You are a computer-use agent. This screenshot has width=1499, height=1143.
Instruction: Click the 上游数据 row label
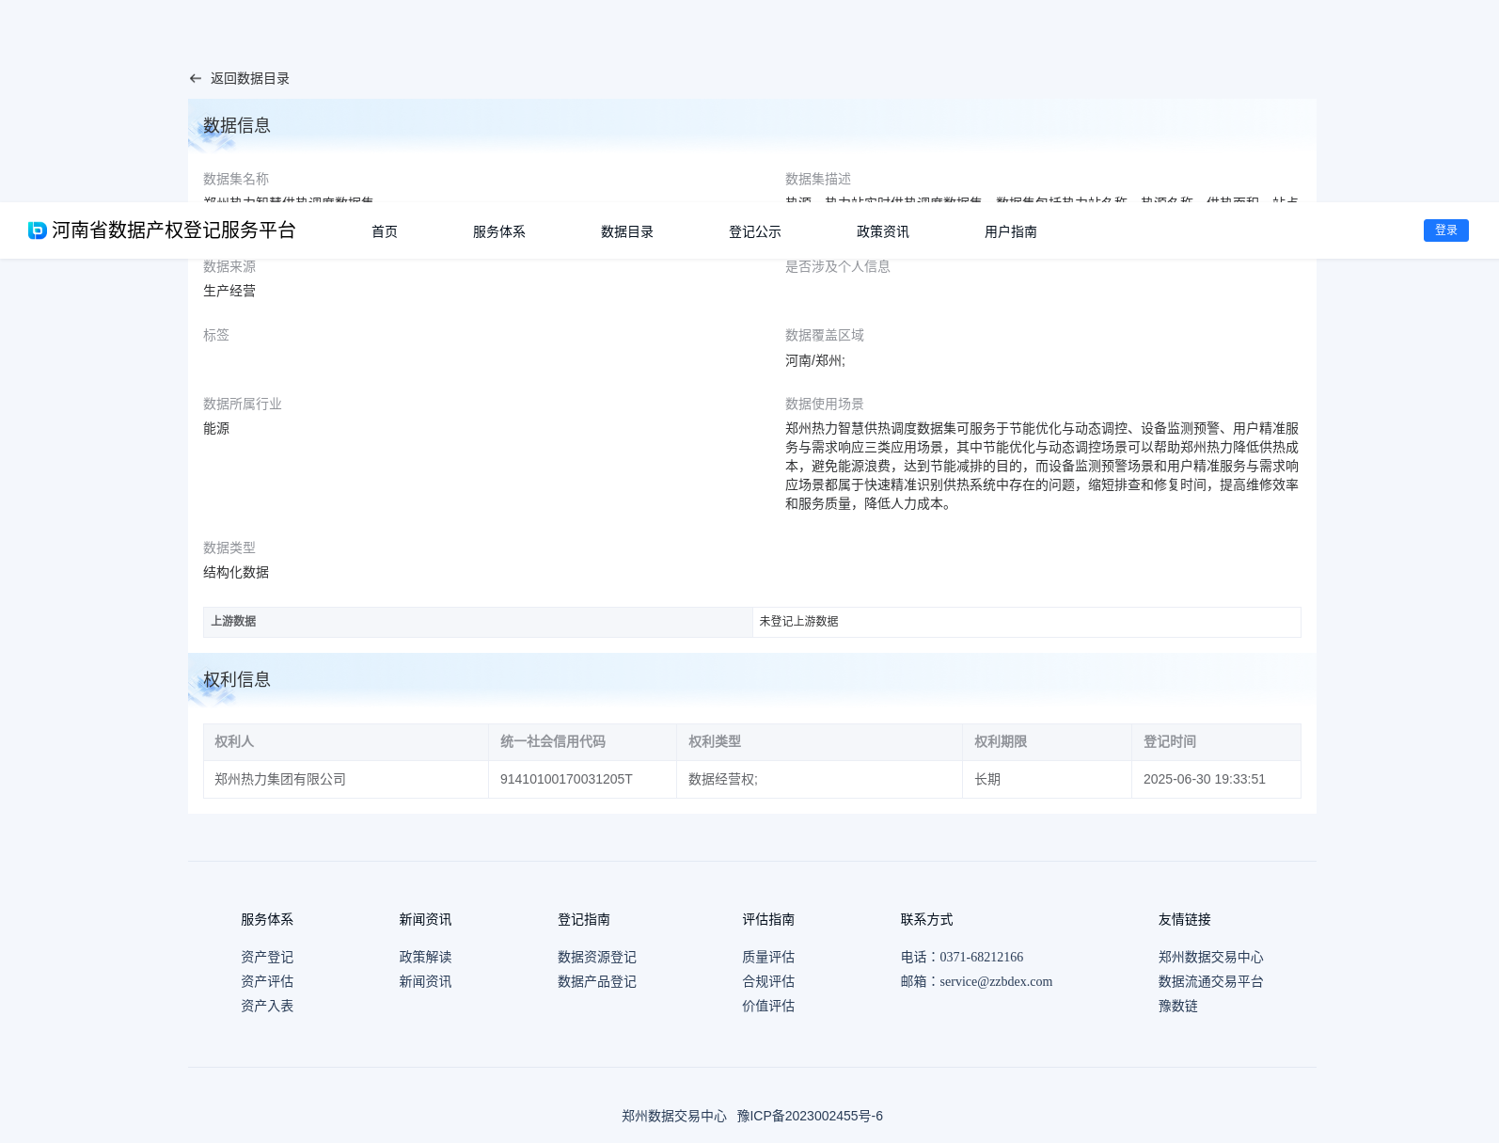click(478, 622)
